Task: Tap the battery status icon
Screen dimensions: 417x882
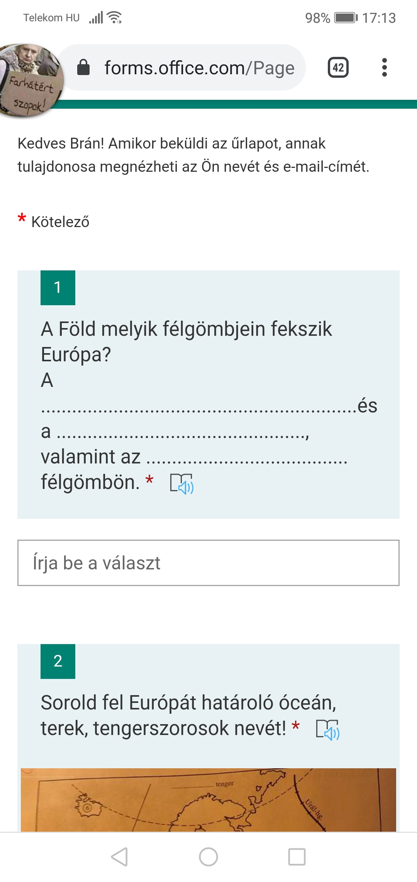Action: pos(346,18)
